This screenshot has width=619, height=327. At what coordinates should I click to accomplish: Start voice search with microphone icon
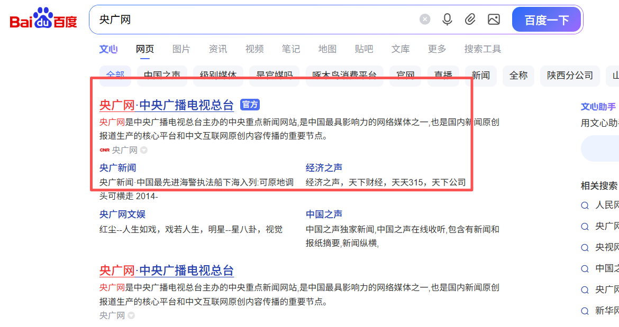448,20
